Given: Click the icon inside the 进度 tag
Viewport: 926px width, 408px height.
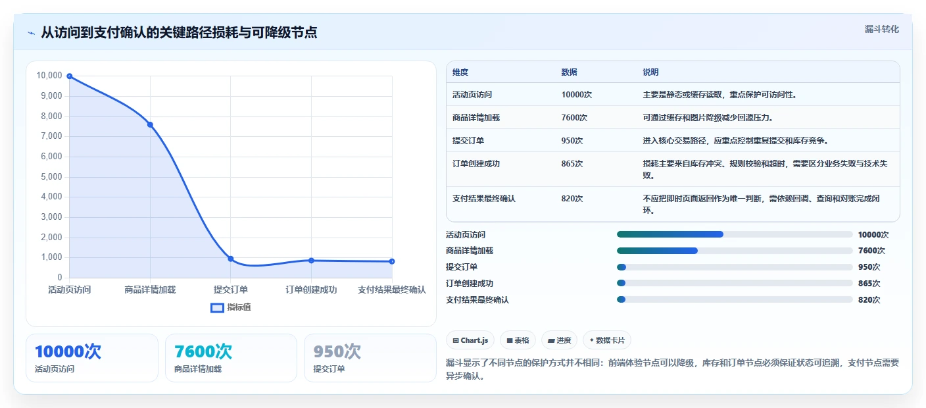Looking at the screenshot, I should [551, 340].
